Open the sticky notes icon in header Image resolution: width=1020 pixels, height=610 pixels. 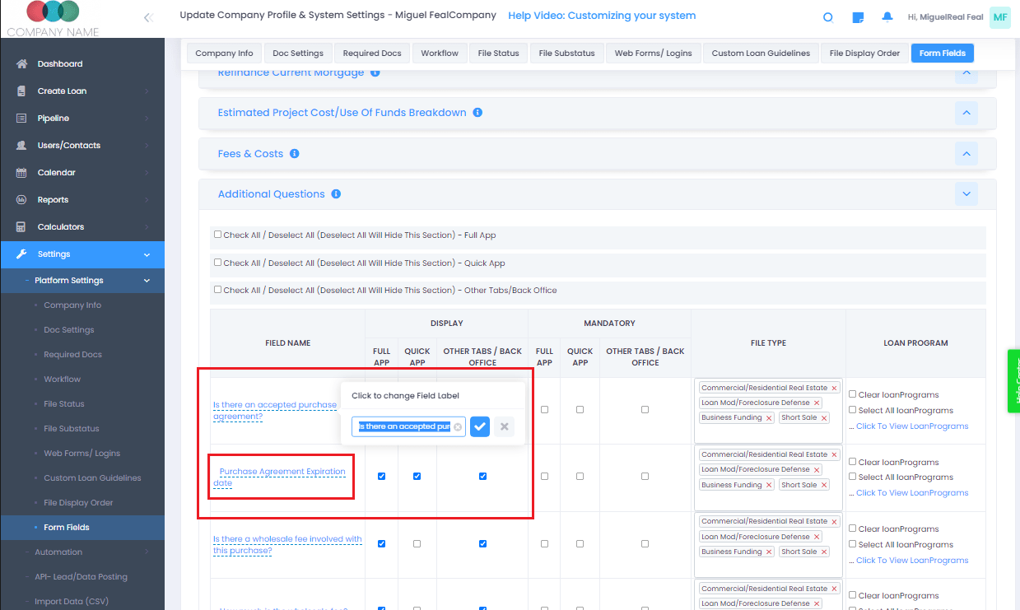pyautogui.click(x=858, y=17)
